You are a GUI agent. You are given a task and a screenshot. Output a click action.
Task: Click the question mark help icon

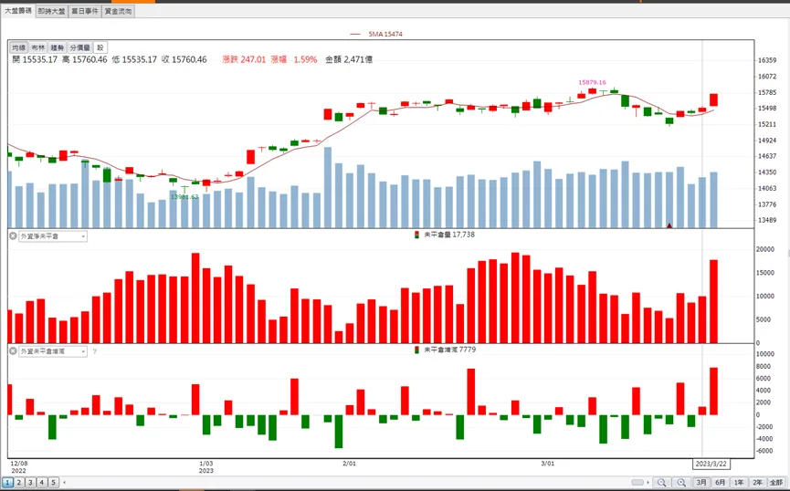(x=94, y=351)
